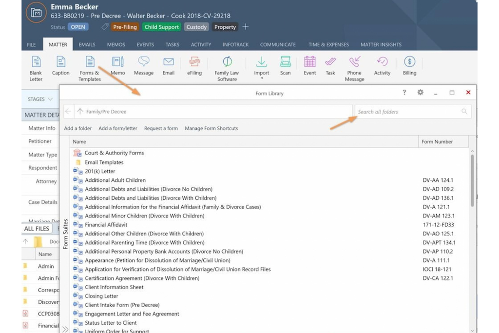Click the Search all folders field

coord(413,112)
